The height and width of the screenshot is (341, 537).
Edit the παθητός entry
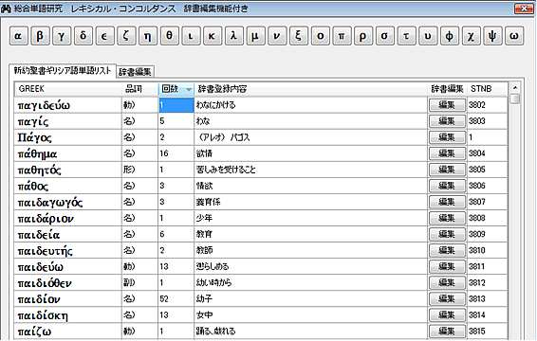447,170
